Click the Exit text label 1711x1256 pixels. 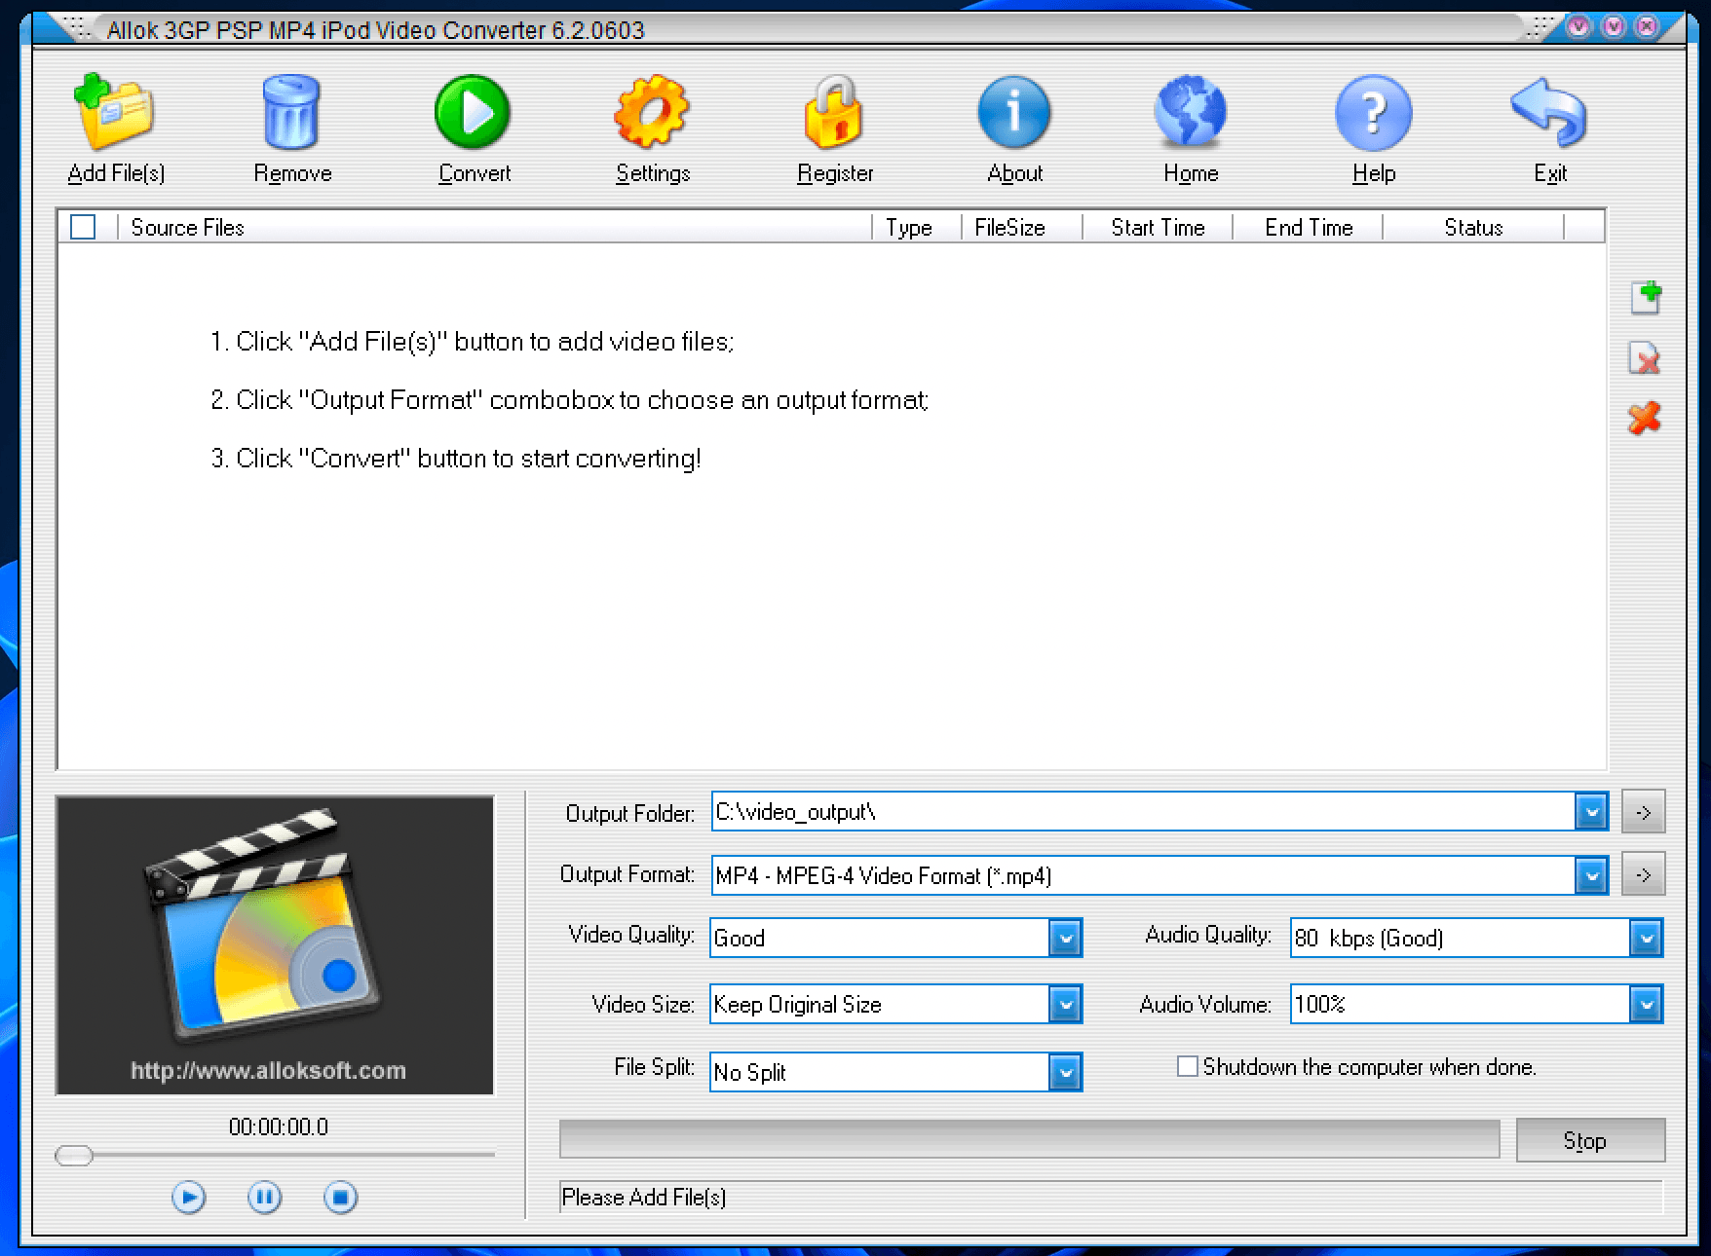[1550, 173]
